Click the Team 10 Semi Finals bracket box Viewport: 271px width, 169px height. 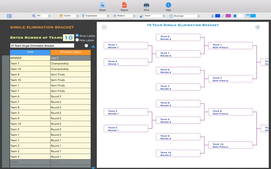(x=230, y=145)
